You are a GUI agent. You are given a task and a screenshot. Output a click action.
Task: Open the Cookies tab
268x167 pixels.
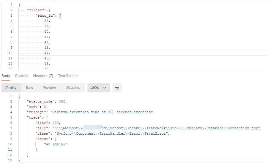click(x=22, y=76)
